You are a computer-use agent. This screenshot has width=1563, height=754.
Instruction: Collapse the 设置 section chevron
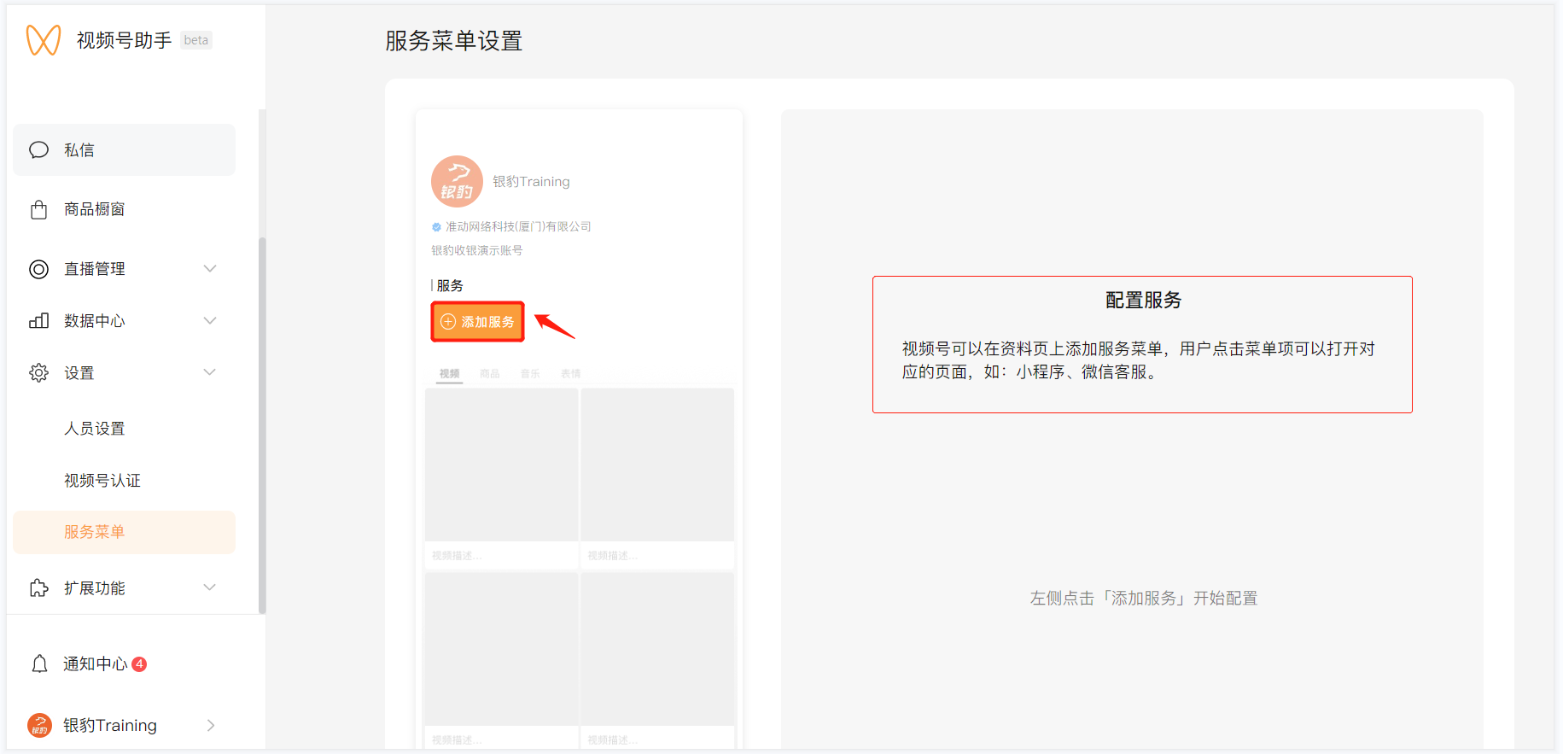pos(210,372)
